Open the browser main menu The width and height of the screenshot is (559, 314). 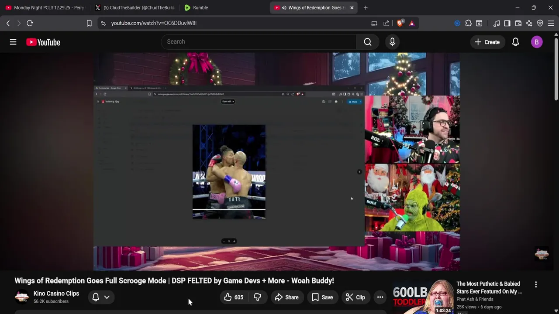tap(551, 23)
